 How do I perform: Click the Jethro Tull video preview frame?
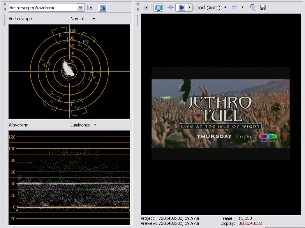coord(220,114)
